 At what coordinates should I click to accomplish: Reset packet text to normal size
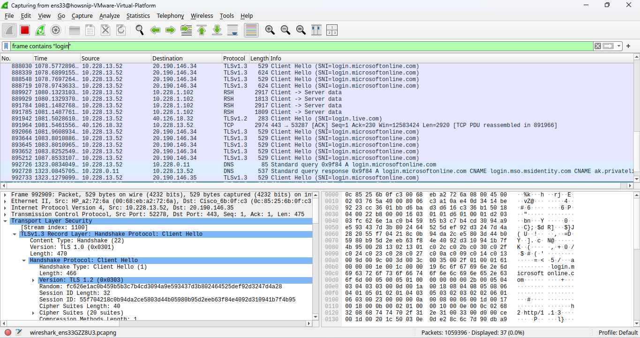tap(301, 30)
